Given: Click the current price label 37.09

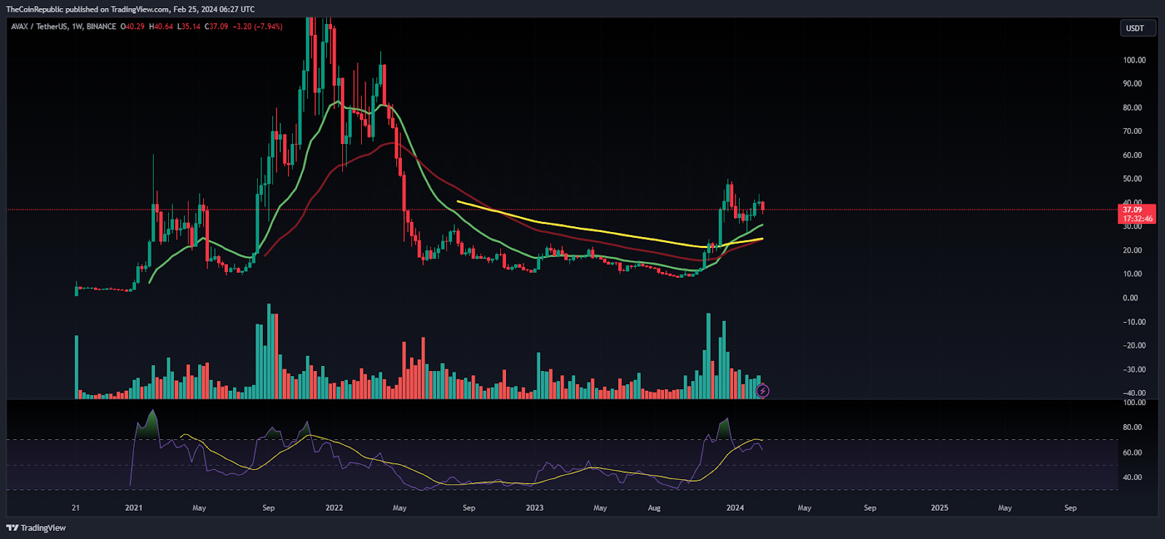Looking at the screenshot, I should click(1132, 209).
